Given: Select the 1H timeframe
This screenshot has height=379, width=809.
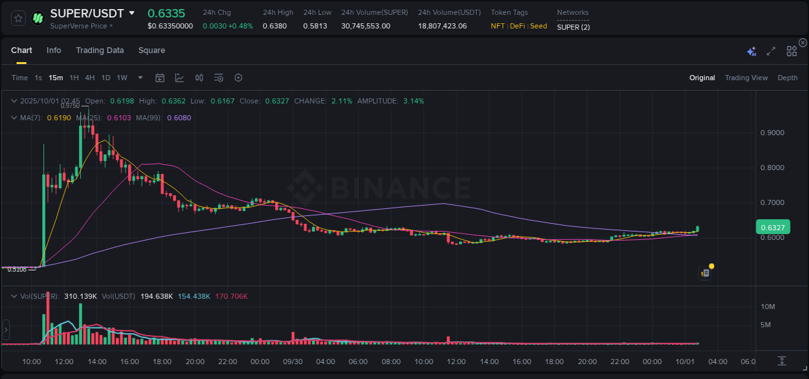Looking at the screenshot, I should pyautogui.click(x=73, y=78).
